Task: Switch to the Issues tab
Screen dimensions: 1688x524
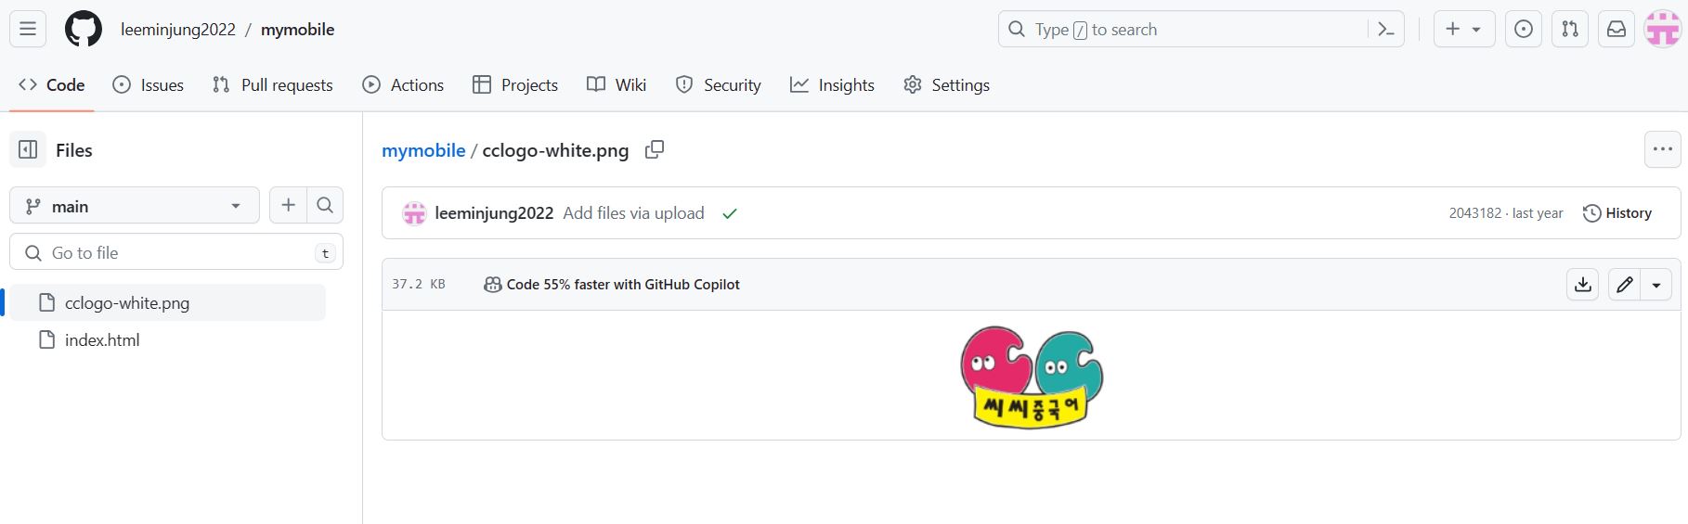Action: click(x=149, y=84)
